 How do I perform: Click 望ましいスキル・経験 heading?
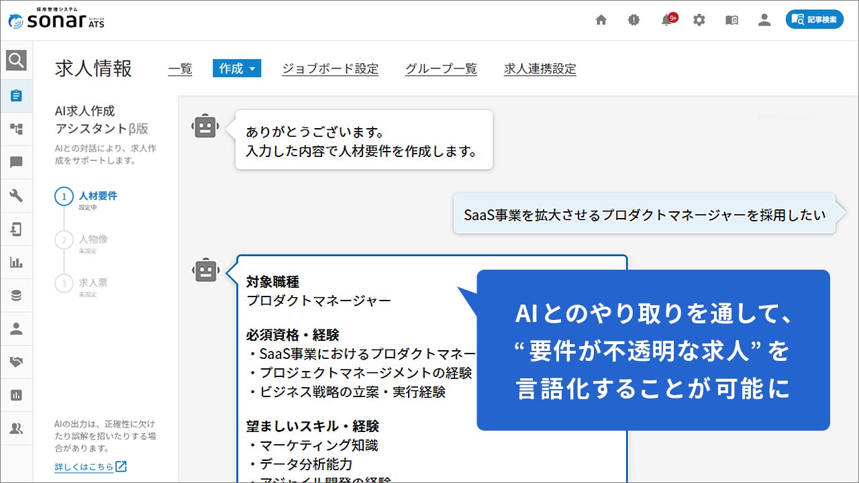pos(312,426)
